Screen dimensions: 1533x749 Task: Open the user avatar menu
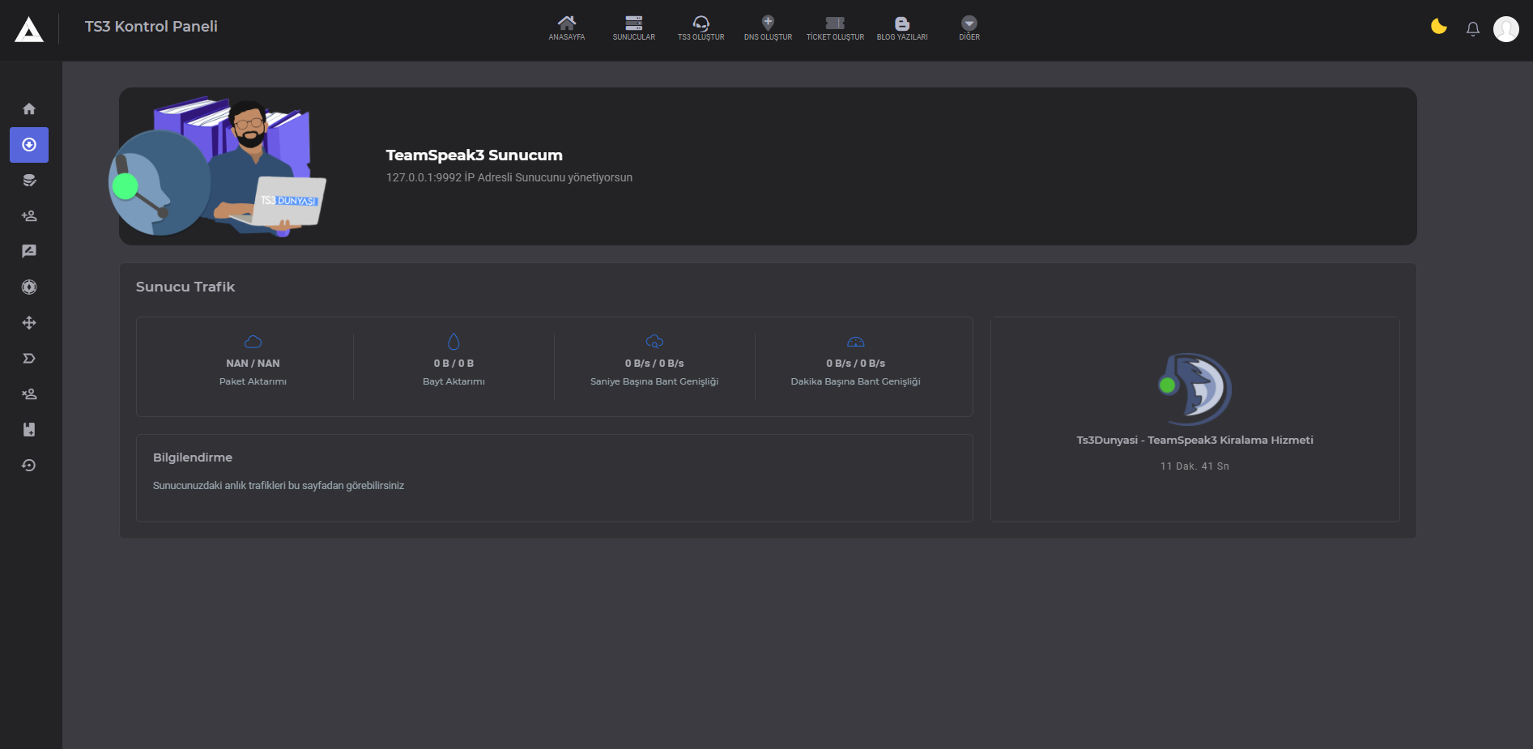tap(1505, 29)
